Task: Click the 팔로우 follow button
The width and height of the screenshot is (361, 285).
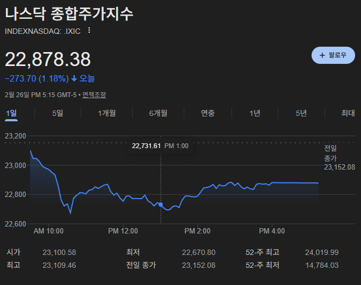Action: 333,55
